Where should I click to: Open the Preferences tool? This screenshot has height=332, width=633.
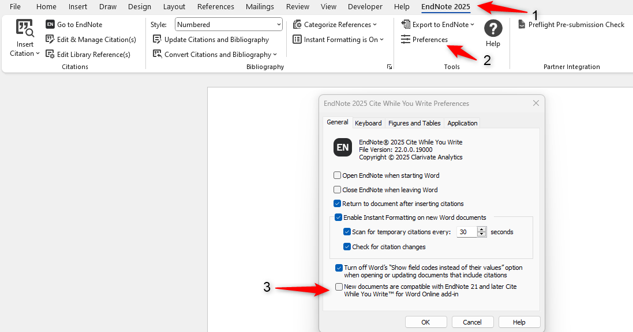coord(427,40)
